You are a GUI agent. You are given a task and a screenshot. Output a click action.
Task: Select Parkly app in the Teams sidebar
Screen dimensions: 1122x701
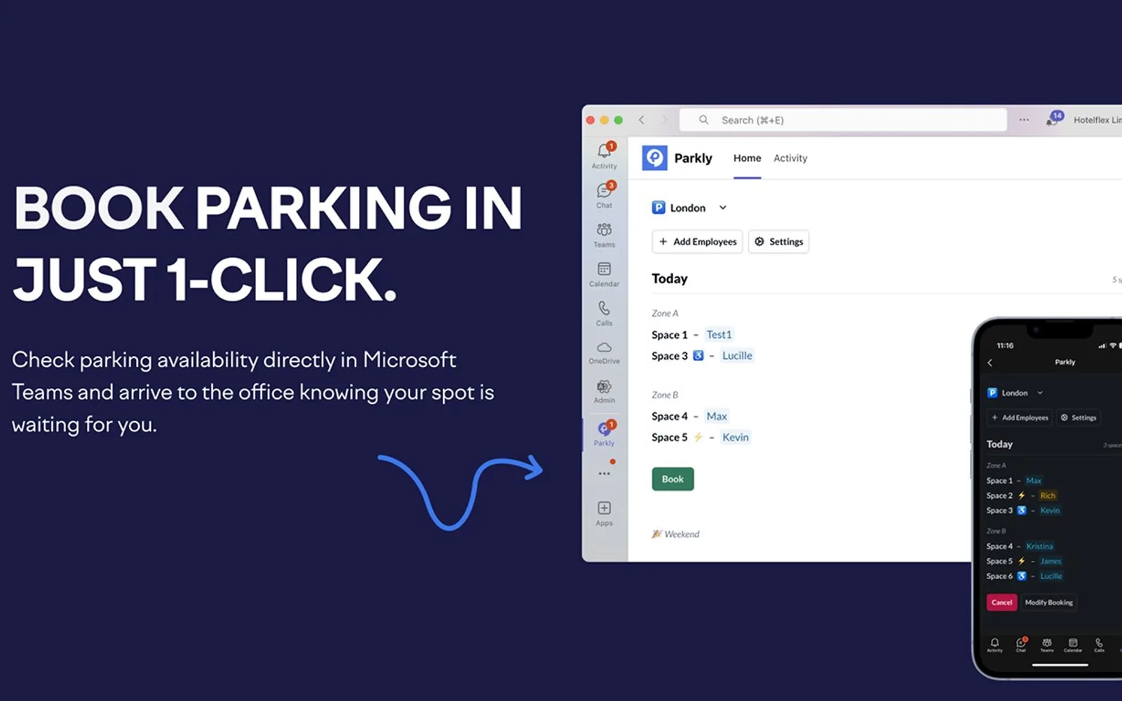point(604,433)
